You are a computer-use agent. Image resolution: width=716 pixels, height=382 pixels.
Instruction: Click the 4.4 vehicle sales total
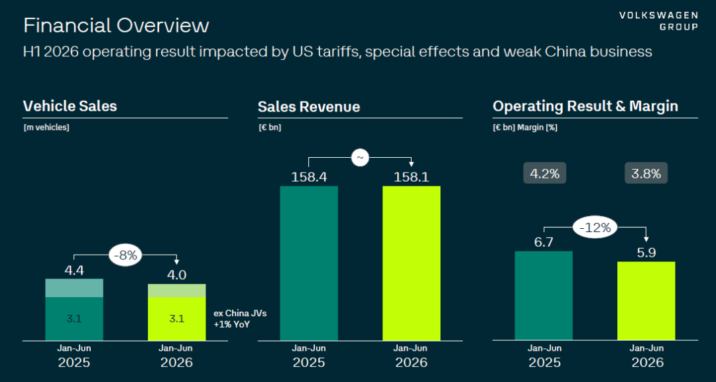(74, 271)
